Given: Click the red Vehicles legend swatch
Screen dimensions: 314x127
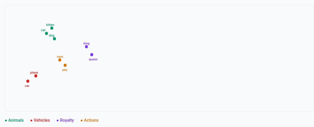Looking at the screenshot, I should pyautogui.click(x=31, y=121).
